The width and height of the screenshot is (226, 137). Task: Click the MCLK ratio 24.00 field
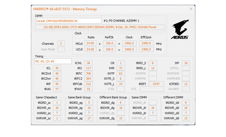pos(90,43)
